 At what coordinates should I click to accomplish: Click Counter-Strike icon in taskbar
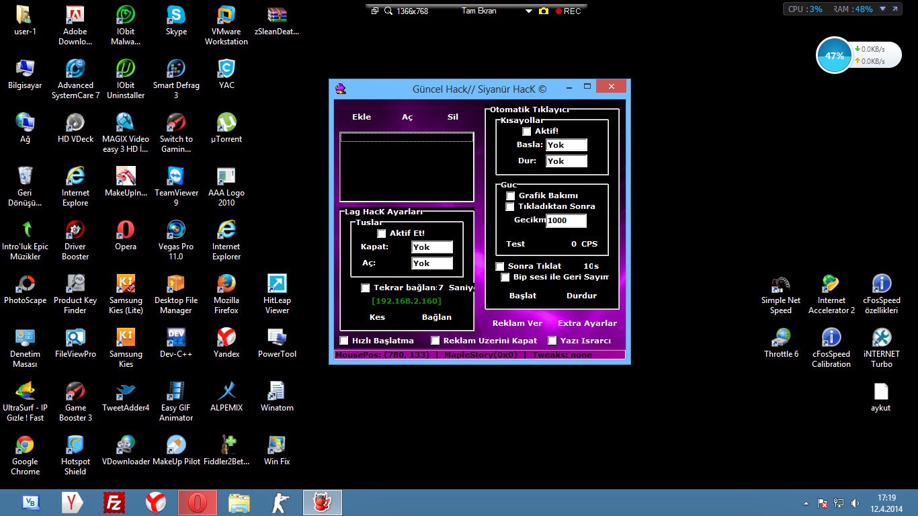pyautogui.click(x=281, y=503)
